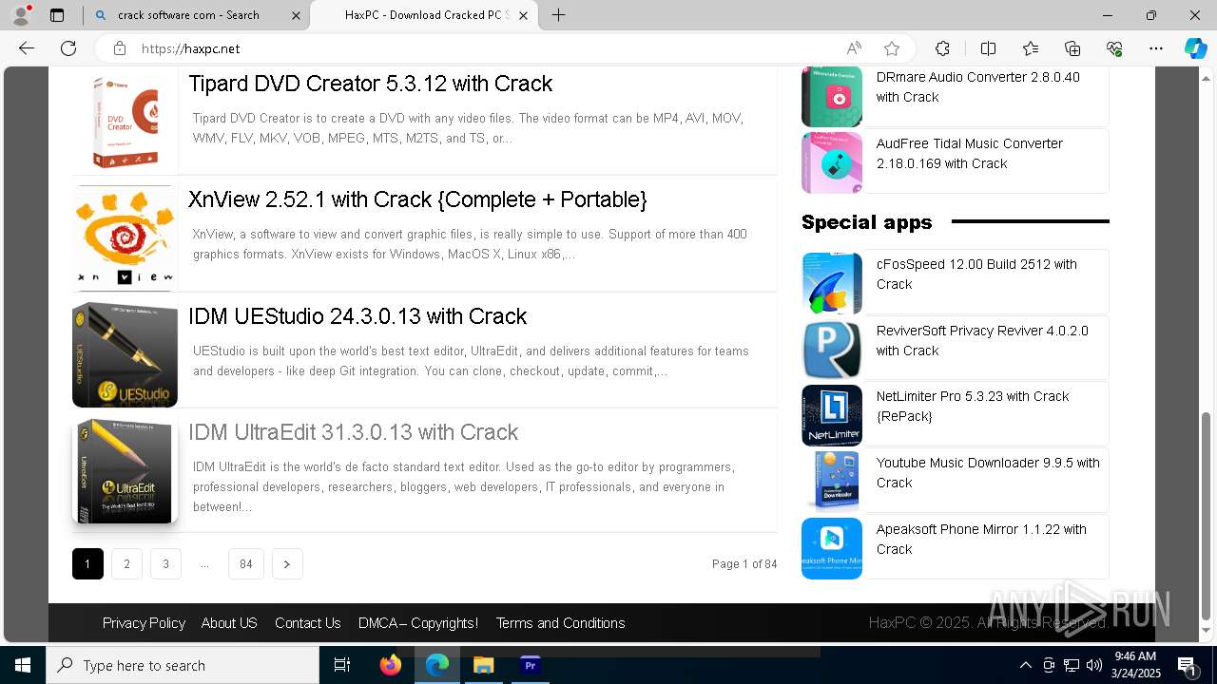Go to pagination page 2
This screenshot has width=1217, height=684.
[126, 564]
